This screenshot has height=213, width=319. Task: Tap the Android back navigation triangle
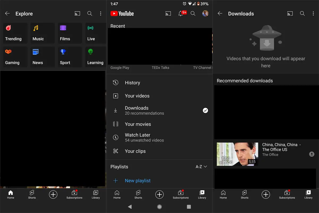130,207
